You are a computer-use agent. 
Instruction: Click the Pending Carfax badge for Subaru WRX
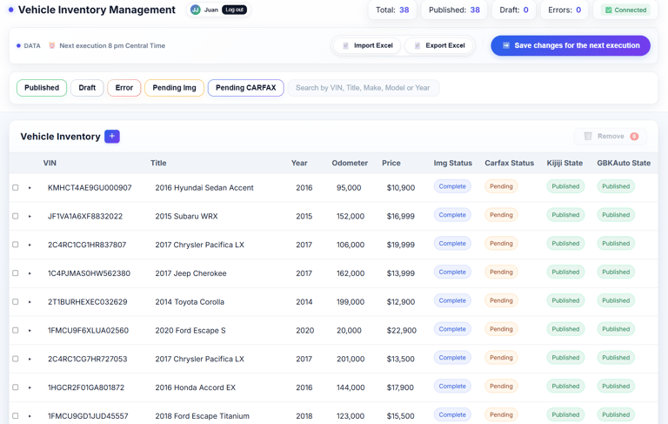(501, 215)
